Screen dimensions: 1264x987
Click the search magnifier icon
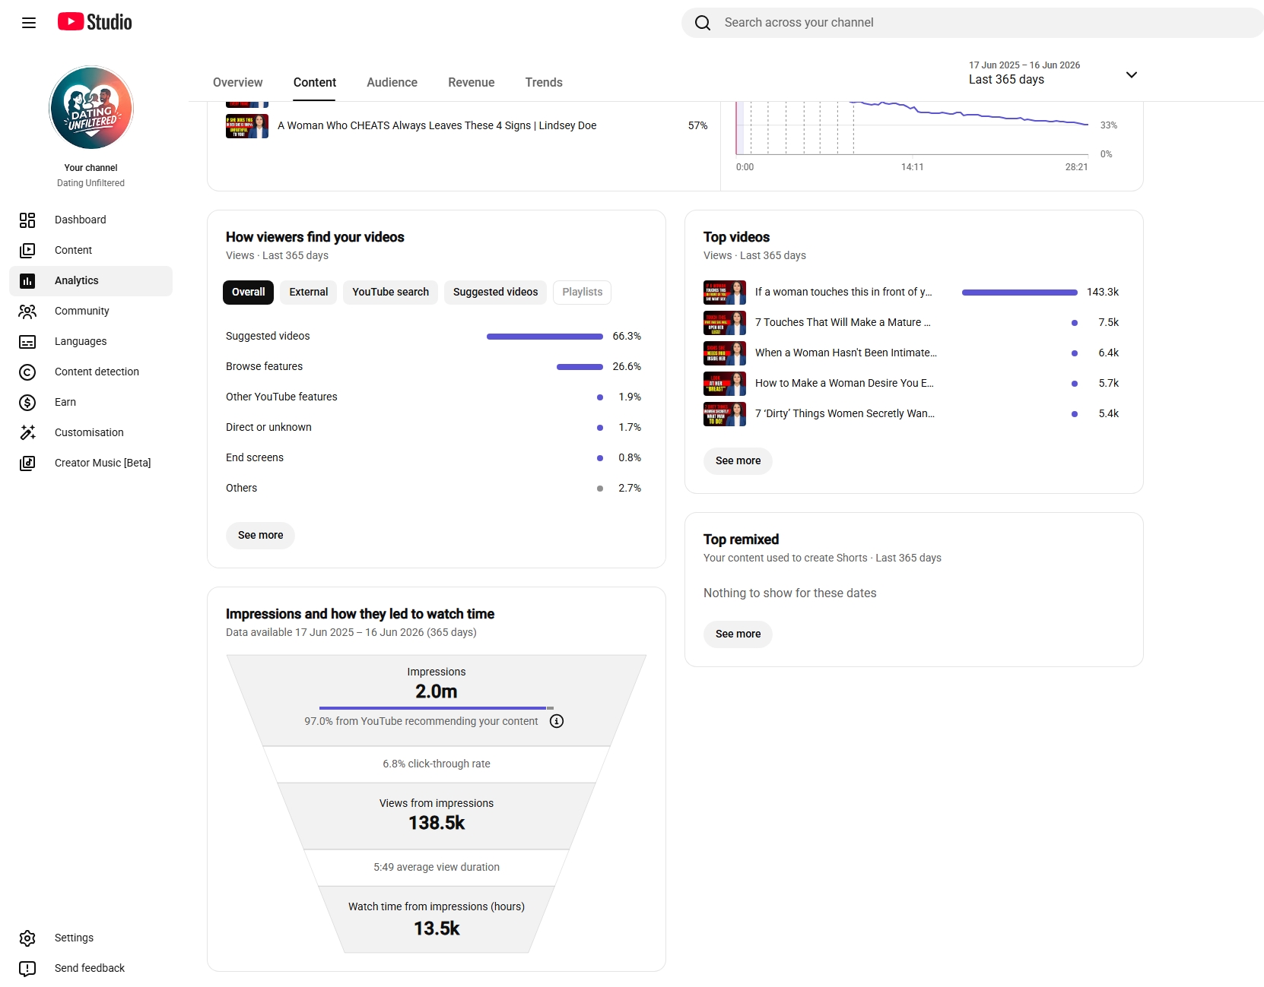pyautogui.click(x=703, y=23)
